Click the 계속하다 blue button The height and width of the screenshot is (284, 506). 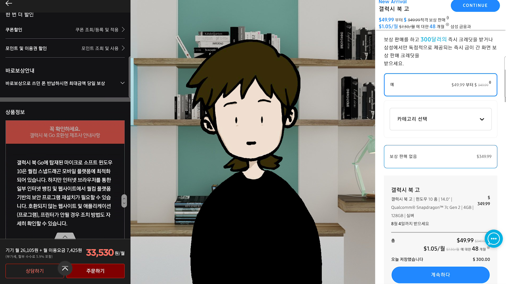tap(440, 275)
